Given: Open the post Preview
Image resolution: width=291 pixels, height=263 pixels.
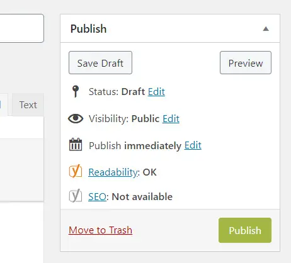Looking at the screenshot, I should pyautogui.click(x=246, y=63).
